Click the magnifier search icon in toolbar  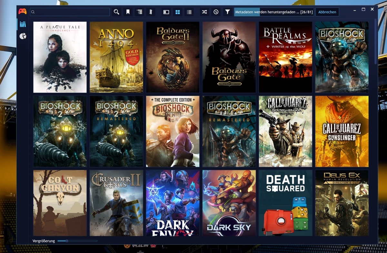[x=116, y=12]
